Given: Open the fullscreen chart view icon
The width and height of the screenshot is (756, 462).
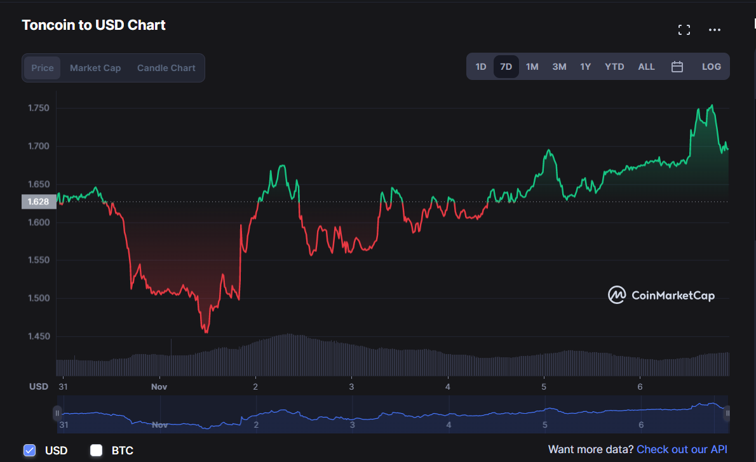Looking at the screenshot, I should tap(684, 30).
